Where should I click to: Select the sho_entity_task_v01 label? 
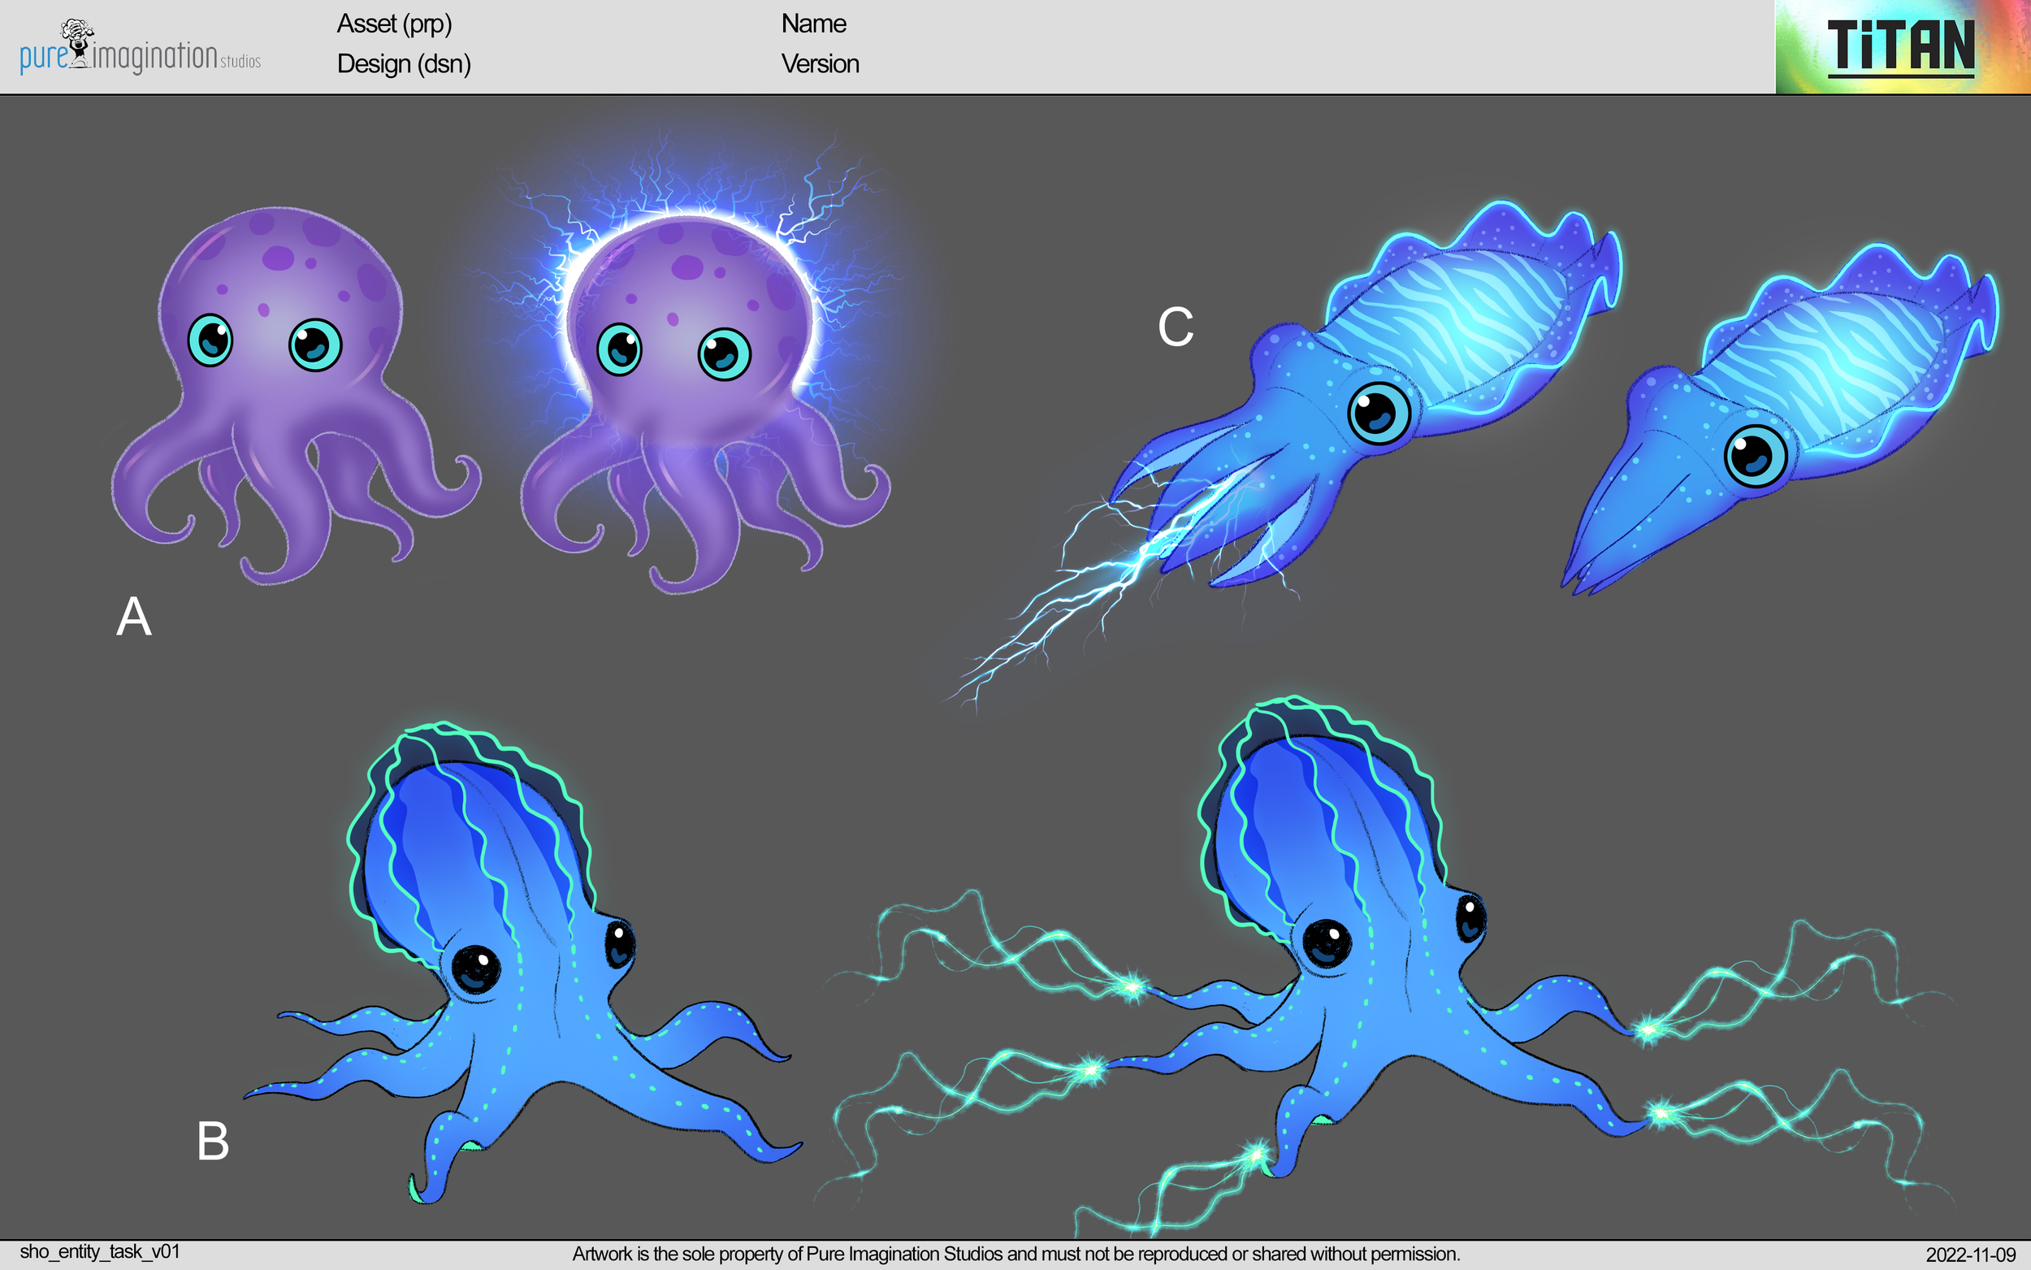(101, 1250)
